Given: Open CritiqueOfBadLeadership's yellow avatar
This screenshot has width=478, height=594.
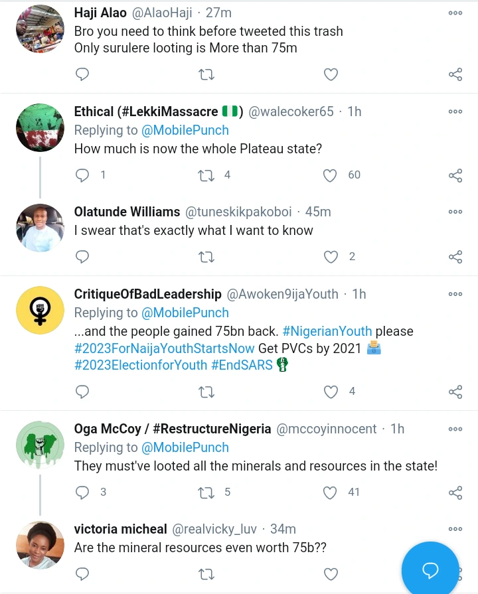Looking at the screenshot, I should coord(40,310).
